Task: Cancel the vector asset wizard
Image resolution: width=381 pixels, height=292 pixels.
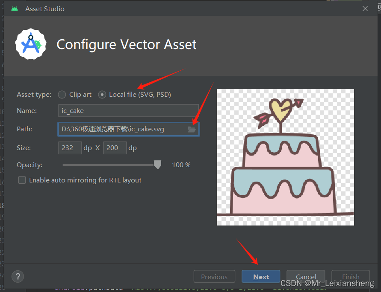Action: (x=305, y=276)
